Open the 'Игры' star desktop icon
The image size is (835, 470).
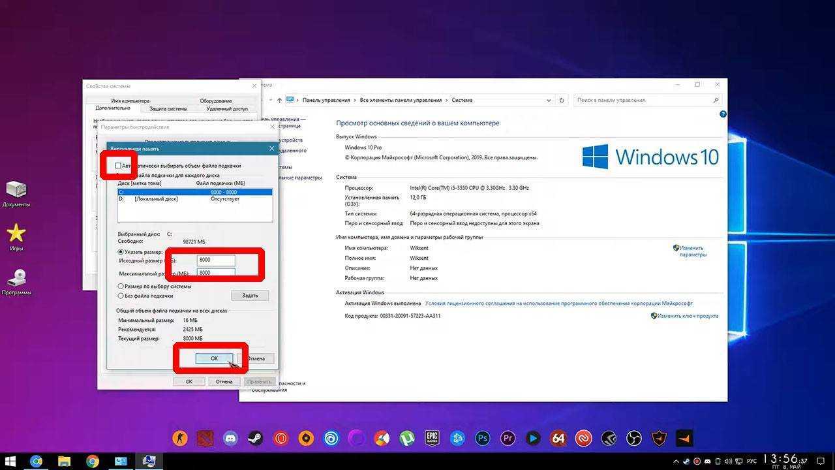click(16, 238)
